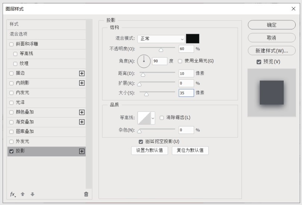Uncheck 图层挖空投影 option
The height and width of the screenshot is (205, 302).
pos(141,142)
